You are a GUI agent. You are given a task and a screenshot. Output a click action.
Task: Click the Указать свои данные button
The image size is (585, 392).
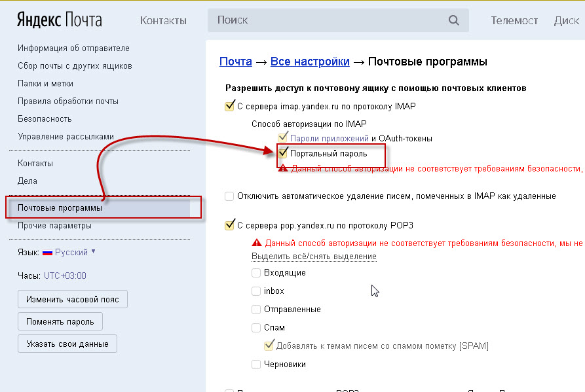pos(67,344)
